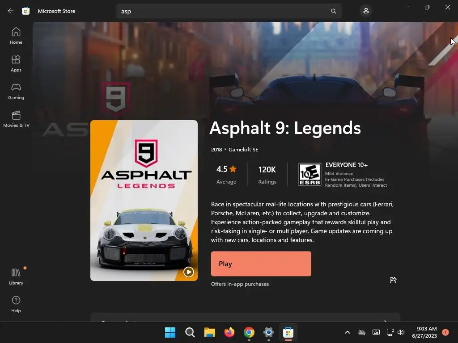Open Help in the sidebar
This screenshot has width=458, height=343.
point(16,304)
